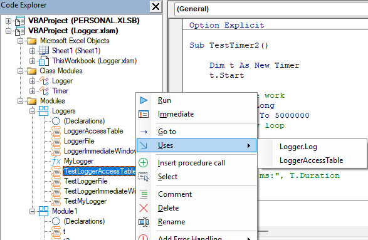The width and height of the screenshot is (368, 240).
Task: Click the Add Error Handling red icon
Action: pyautogui.click(x=144, y=237)
